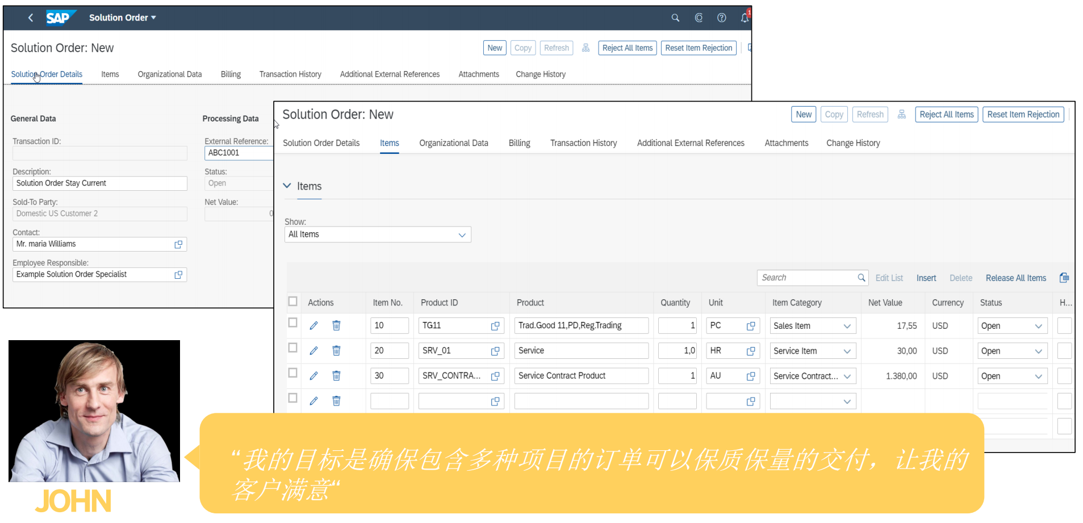Viewport: 1083px width, 523px height.
Task: Click the External Reference field showing ABC1001
Action: (239, 153)
